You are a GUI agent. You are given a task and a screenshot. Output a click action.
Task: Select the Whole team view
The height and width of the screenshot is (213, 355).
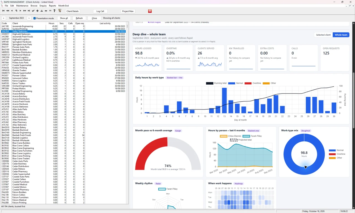click(x=341, y=35)
